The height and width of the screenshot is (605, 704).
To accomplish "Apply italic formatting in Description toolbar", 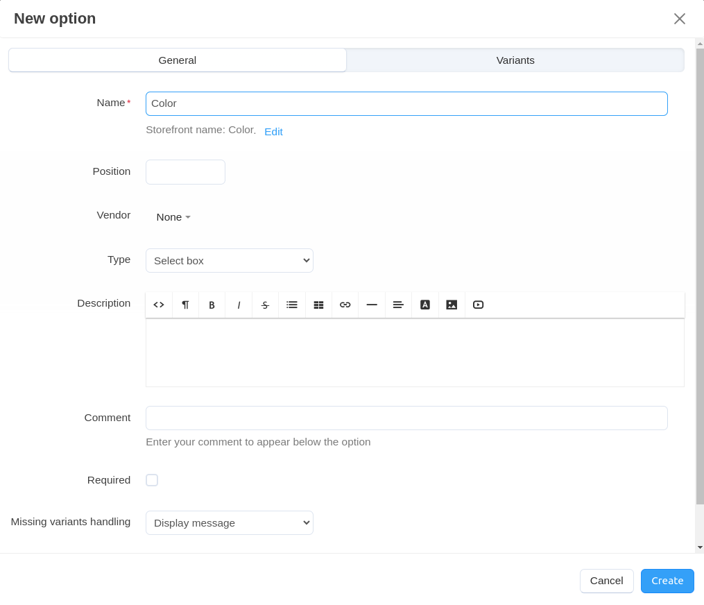I will (239, 305).
